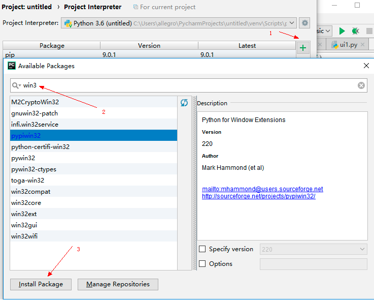This screenshot has height=300, width=374.
Task: Sort by the Latest column header
Action: pos(247,45)
